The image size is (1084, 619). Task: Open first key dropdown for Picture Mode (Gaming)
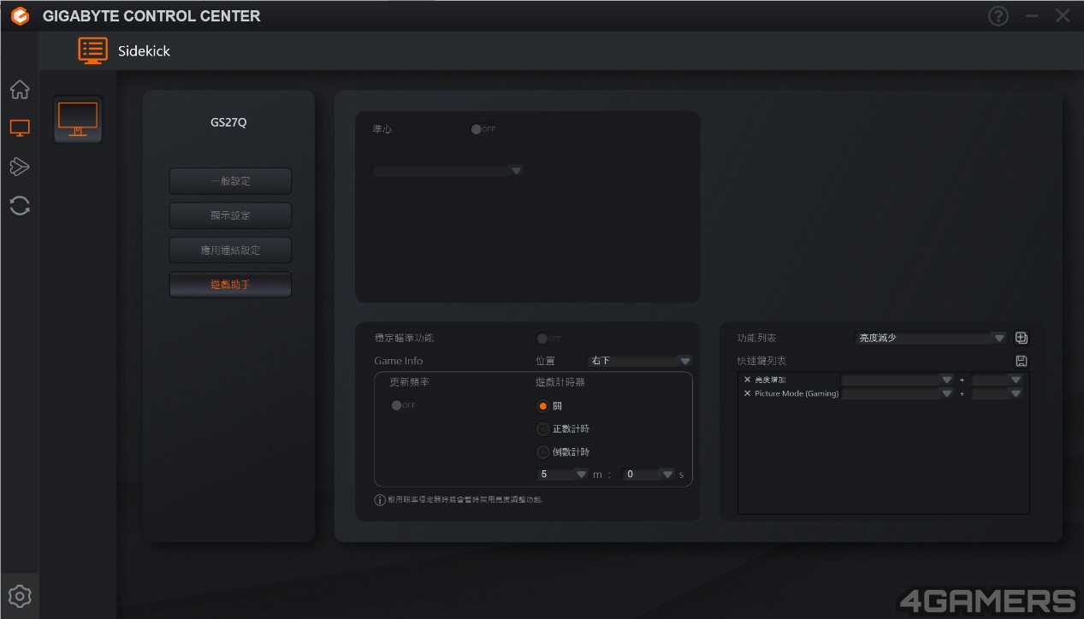coord(897,393)
